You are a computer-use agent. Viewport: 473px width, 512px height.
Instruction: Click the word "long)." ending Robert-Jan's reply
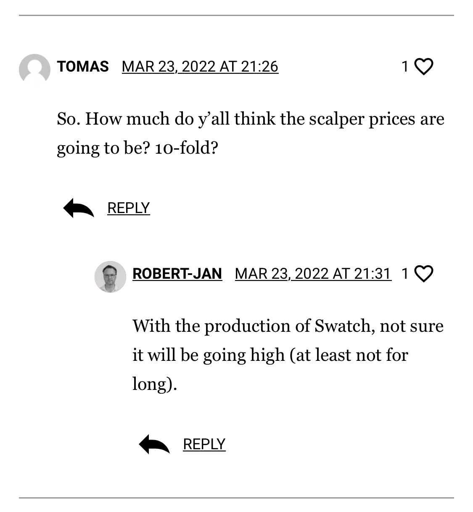pos(154,384)
